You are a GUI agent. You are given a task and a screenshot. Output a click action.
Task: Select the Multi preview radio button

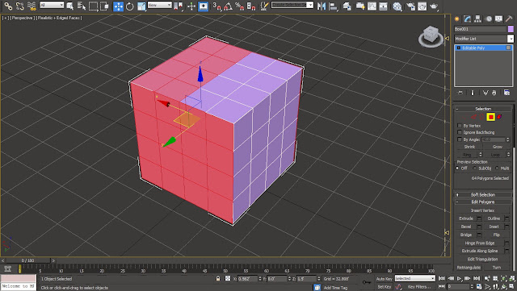[497, 168]
